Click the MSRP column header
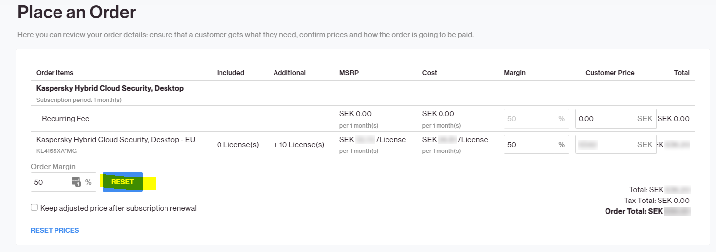 349,73
